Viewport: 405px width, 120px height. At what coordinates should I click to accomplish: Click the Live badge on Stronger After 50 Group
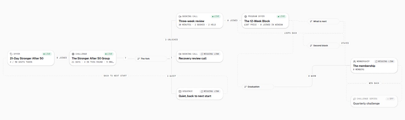click(x=109, y=54)
